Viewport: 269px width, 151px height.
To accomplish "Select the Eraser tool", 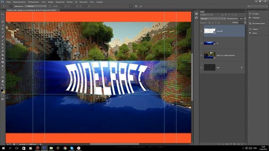I will coord(3,51).
